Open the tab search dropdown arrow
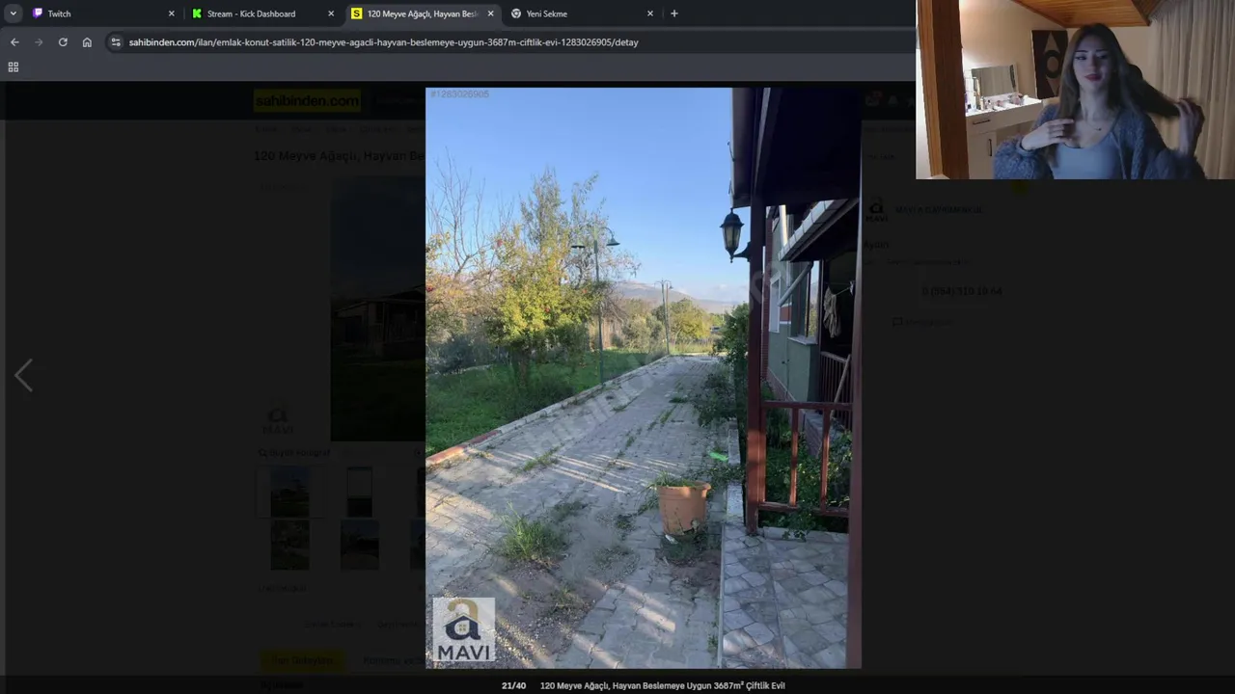The width and height of the screenshot is (1235, 694). [13, 13]
